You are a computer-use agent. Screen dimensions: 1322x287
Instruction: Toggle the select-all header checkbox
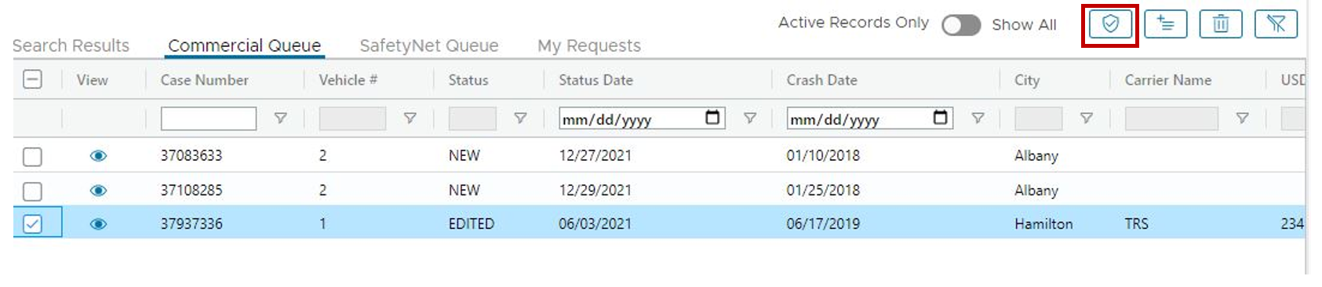(x=33, y=79)
